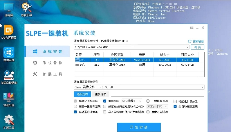Switch to the 系统安装 sidebar section
Screen dimensions: 231x132
[47, 51]
